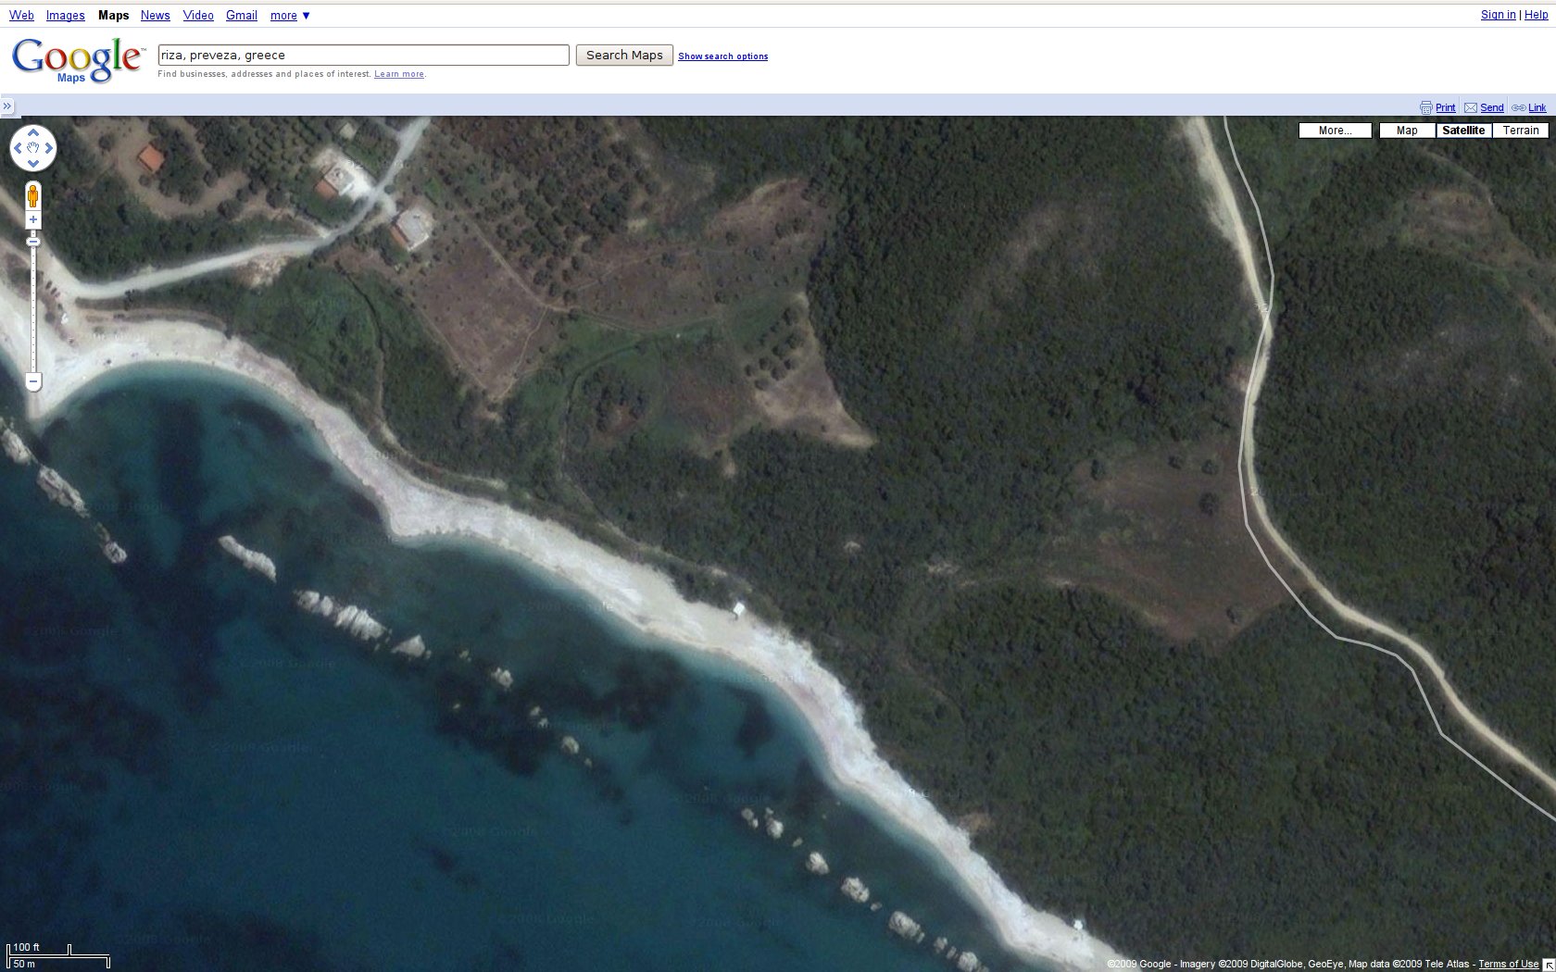Pan the map down with the arrow

pos(33,164)
